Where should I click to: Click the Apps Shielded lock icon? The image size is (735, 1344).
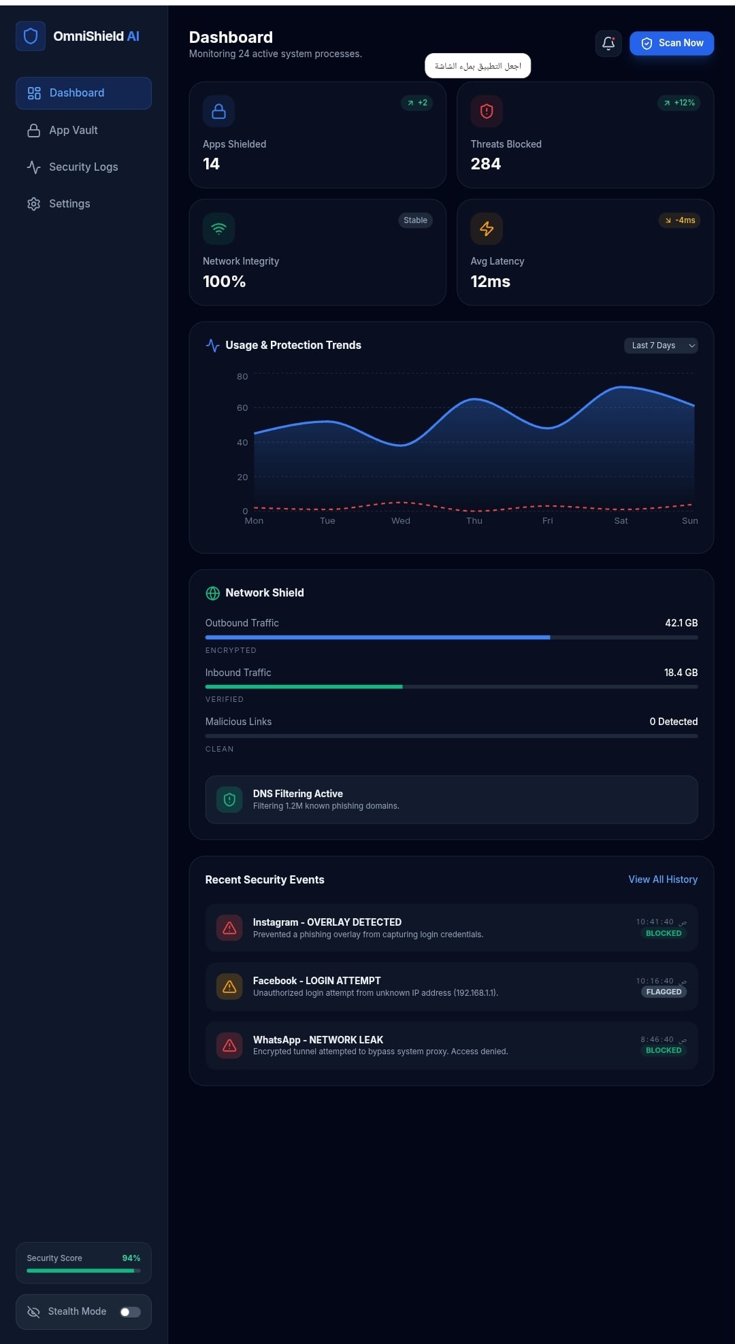[x=218, y=112]
